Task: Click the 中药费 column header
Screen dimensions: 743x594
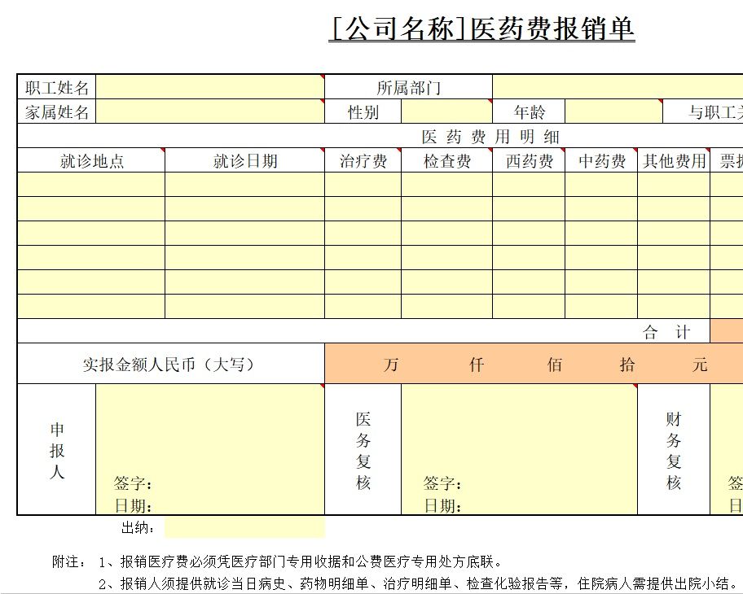Action: [x=600, y=161]
